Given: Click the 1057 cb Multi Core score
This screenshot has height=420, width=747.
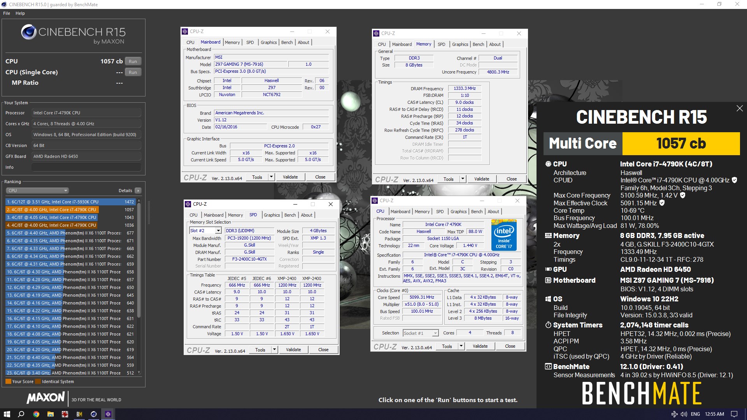Looking at the screenshot, I should [681, 143].
